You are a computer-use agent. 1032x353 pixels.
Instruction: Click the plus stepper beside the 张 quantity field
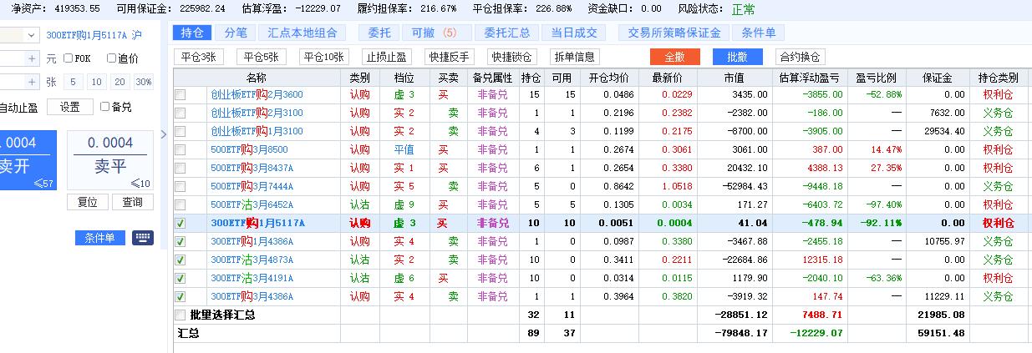pyautogui.click(x=32, y=82)
